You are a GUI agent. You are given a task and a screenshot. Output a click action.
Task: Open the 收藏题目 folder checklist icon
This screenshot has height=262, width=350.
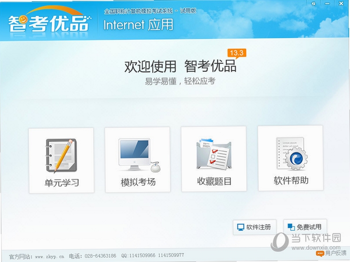214,155
